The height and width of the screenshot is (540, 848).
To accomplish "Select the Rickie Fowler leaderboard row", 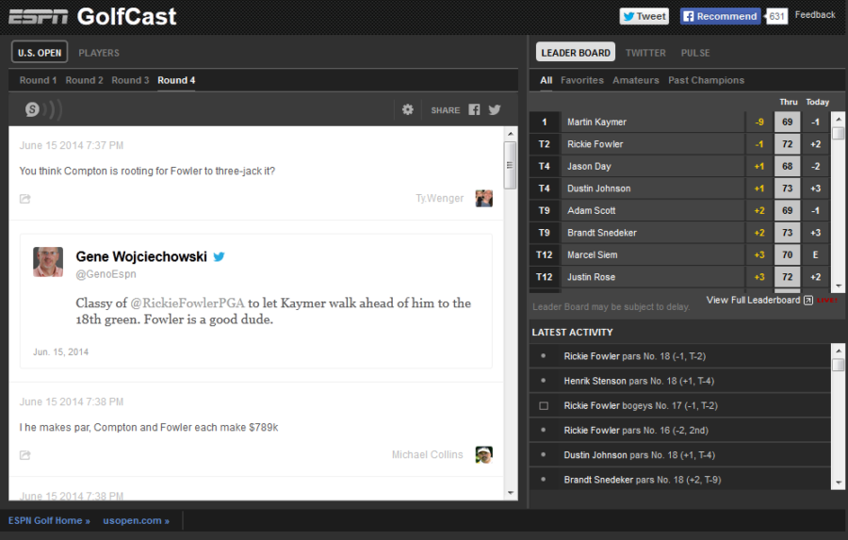I will [679, 144].
